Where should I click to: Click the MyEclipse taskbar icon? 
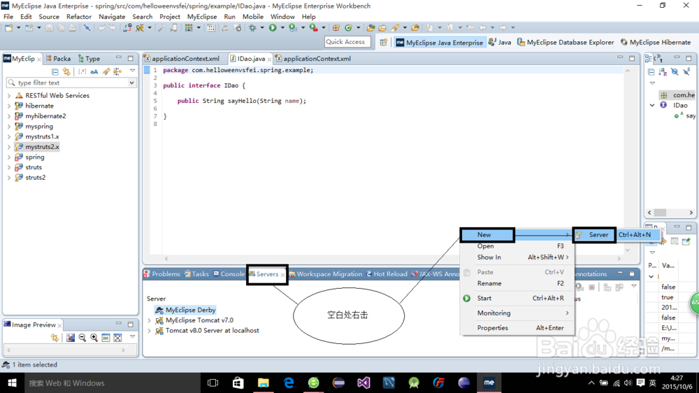click(489, 383)
